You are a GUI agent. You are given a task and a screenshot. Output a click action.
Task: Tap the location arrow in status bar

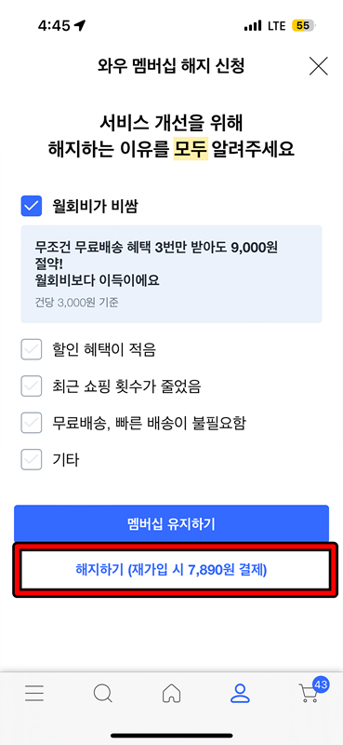click(x=81, y=26)
